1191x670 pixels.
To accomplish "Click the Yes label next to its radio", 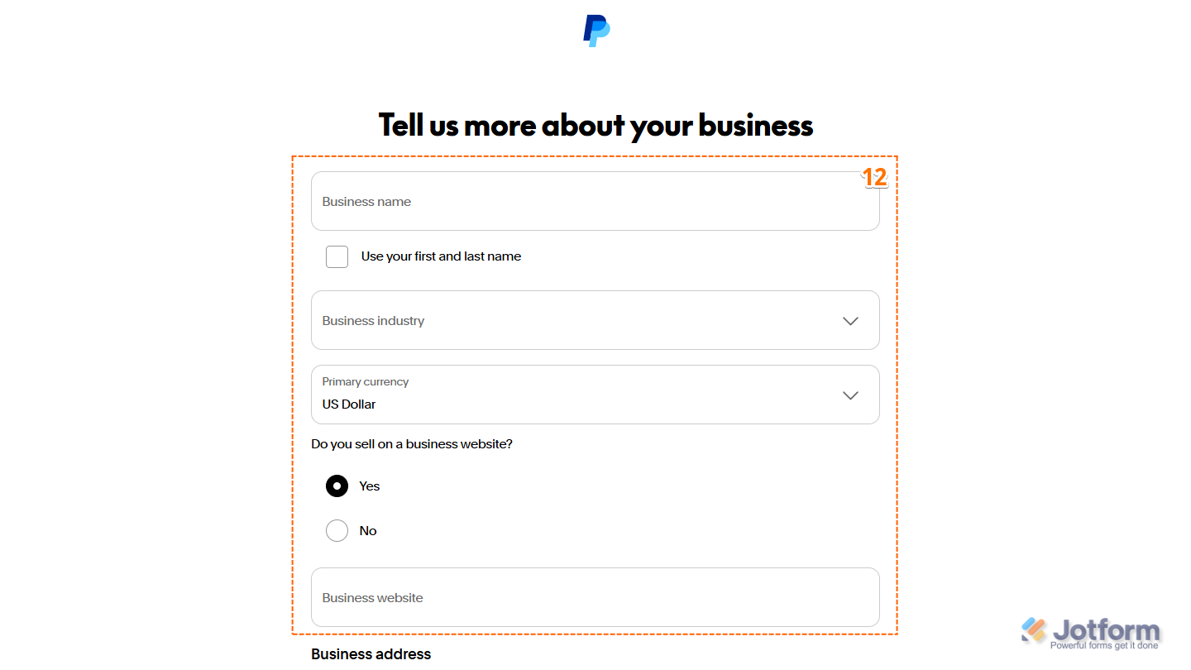I will coord(369,486).
